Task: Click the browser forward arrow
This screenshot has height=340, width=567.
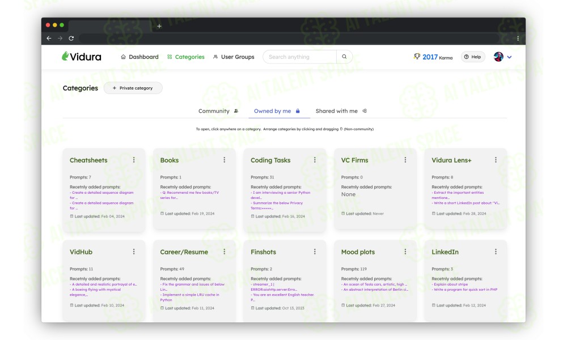Action: click(x=60, y=38)
